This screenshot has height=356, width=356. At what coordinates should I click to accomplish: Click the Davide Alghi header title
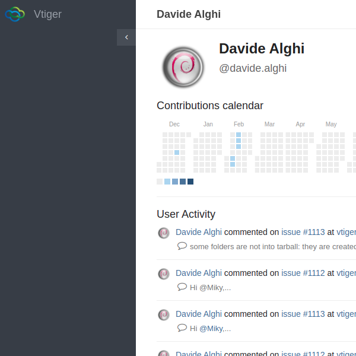189,14
